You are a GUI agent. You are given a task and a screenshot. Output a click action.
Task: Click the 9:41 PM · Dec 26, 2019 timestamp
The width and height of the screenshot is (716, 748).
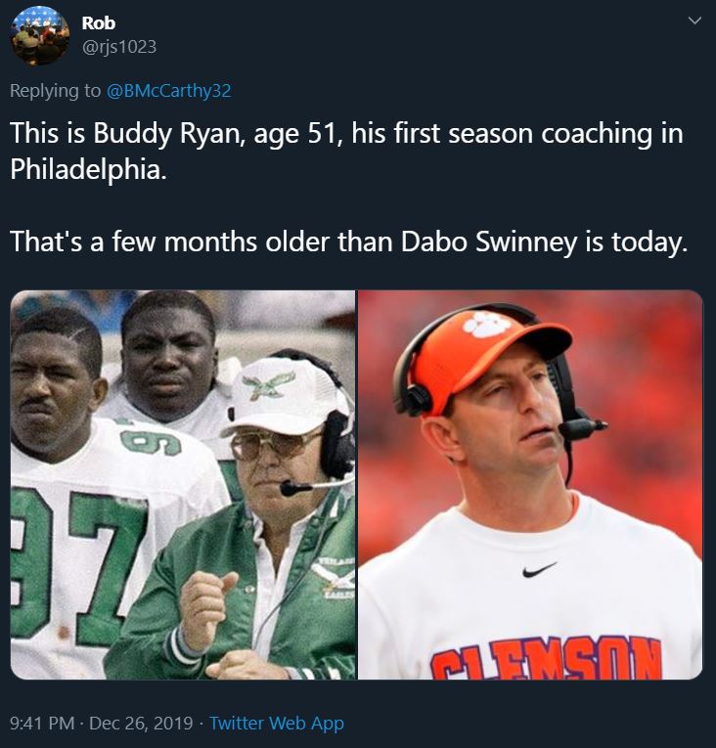(x=101, y=724)
